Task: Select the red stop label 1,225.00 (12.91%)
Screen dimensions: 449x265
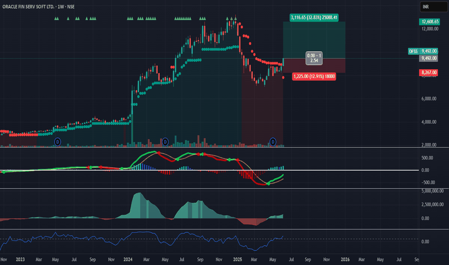Action: [314, 77]
